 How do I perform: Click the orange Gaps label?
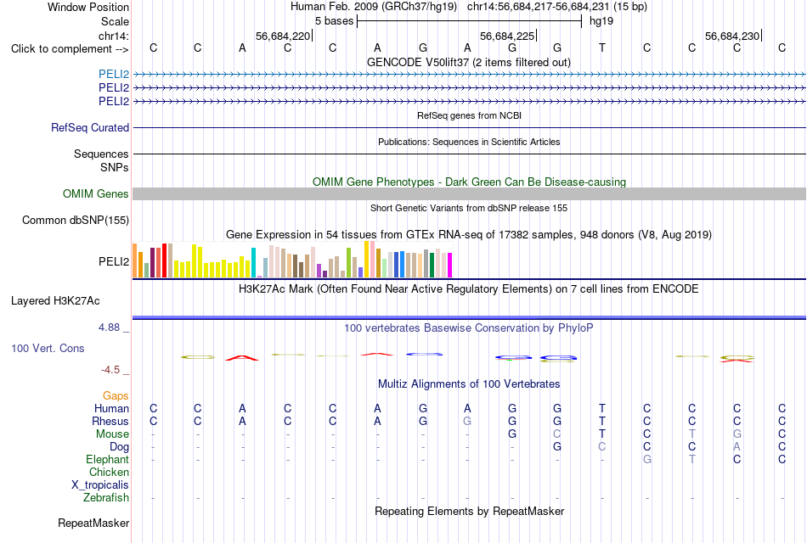[116, 395]
